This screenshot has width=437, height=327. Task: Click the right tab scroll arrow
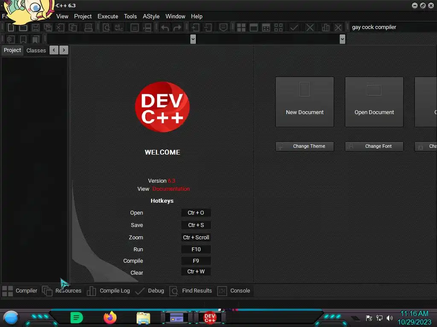(x=64, y=50)
